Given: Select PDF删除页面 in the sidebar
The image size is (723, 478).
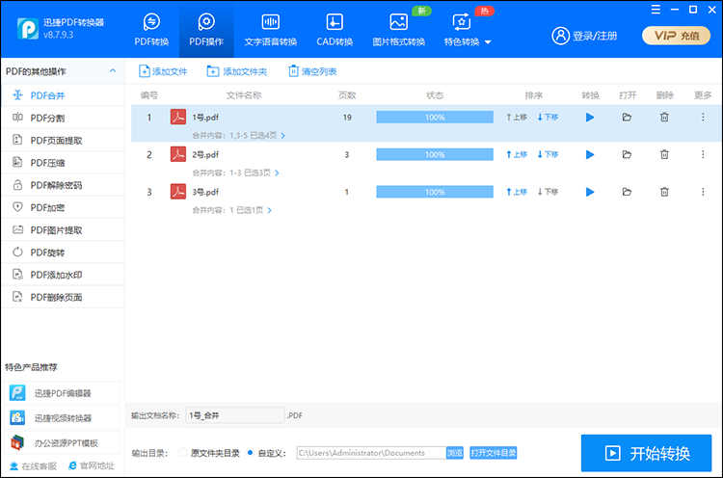Looking at the screenshot, I should 63,298.
